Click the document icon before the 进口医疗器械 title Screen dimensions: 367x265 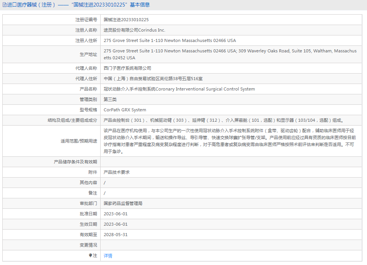point(5,5)
